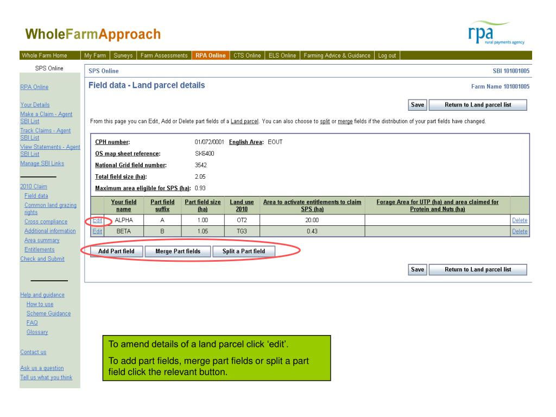Click the bottom Return to Land parcel list button
This screenshot has width=556, height=417.
[x=478, y=269]
